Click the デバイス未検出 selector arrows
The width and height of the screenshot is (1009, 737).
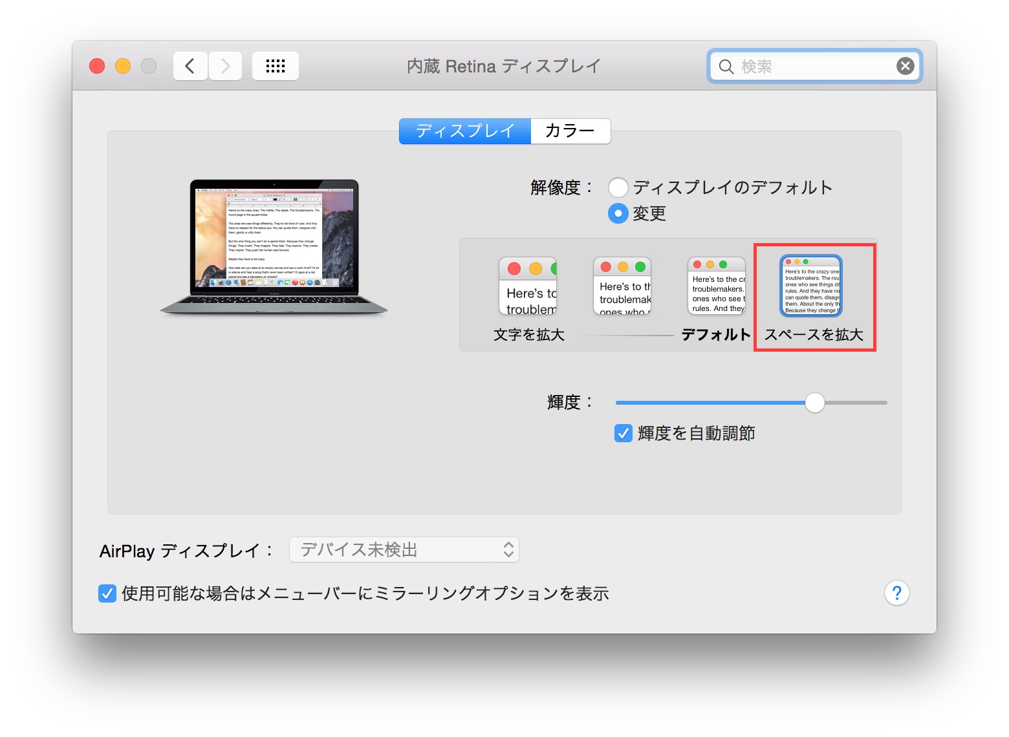pyautogui.click(x=508, y=550)
